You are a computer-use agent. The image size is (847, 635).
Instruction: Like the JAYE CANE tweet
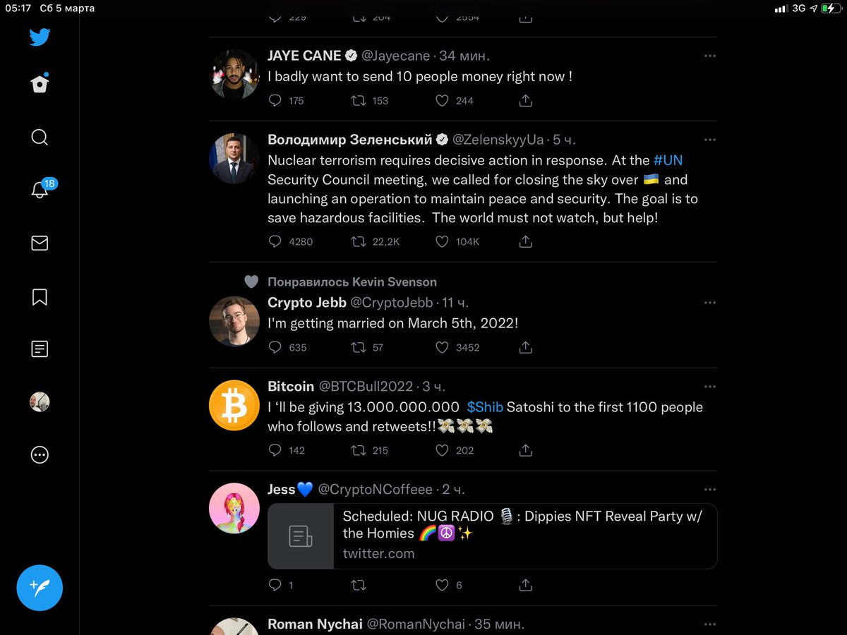442,101
